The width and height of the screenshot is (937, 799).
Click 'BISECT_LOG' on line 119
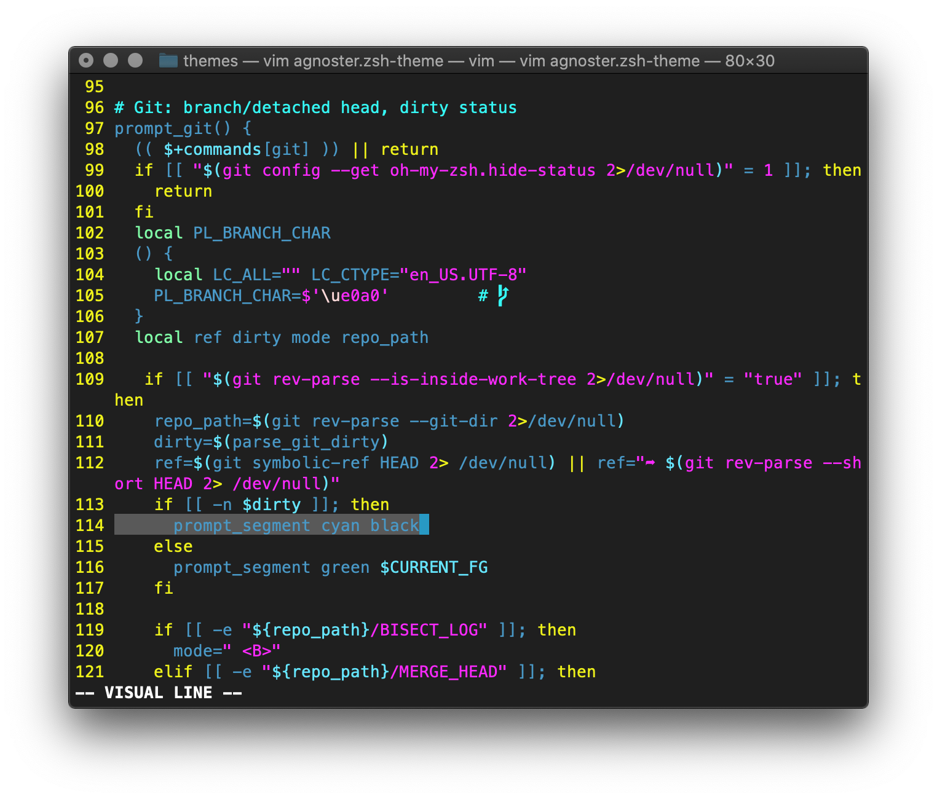(x=429, y=630)
